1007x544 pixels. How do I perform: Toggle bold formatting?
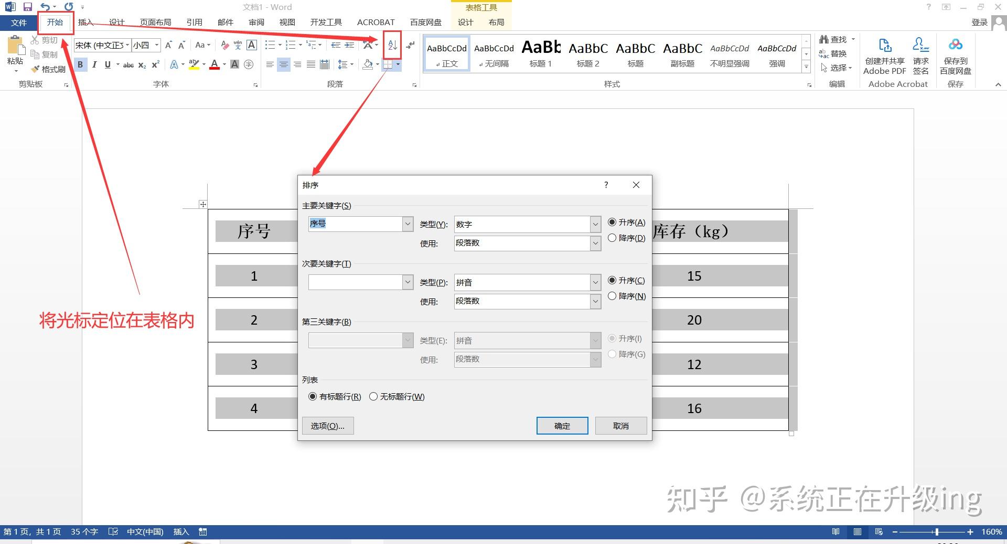click(x=80, y=64)
